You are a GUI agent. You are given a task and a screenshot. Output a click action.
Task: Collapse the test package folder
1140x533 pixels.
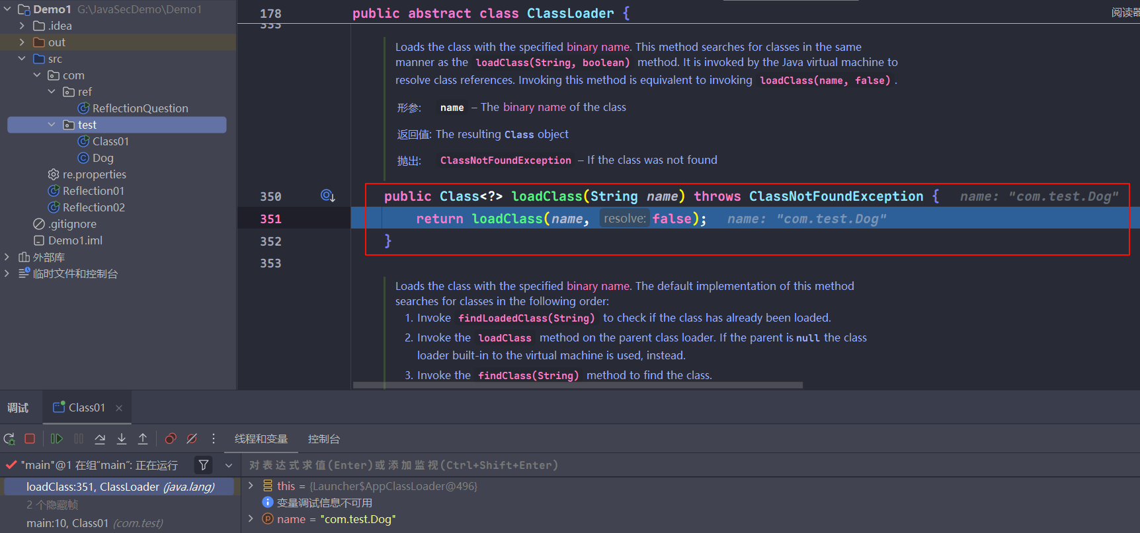coord(52,125)
